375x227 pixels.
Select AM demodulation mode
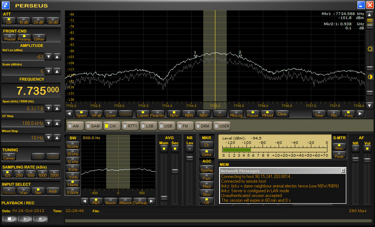pyautogui.click(x=75, y=126)
